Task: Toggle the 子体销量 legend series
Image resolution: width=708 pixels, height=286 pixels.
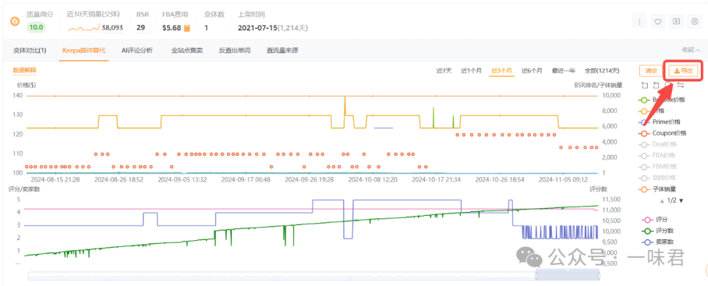Action: [661, 189]
